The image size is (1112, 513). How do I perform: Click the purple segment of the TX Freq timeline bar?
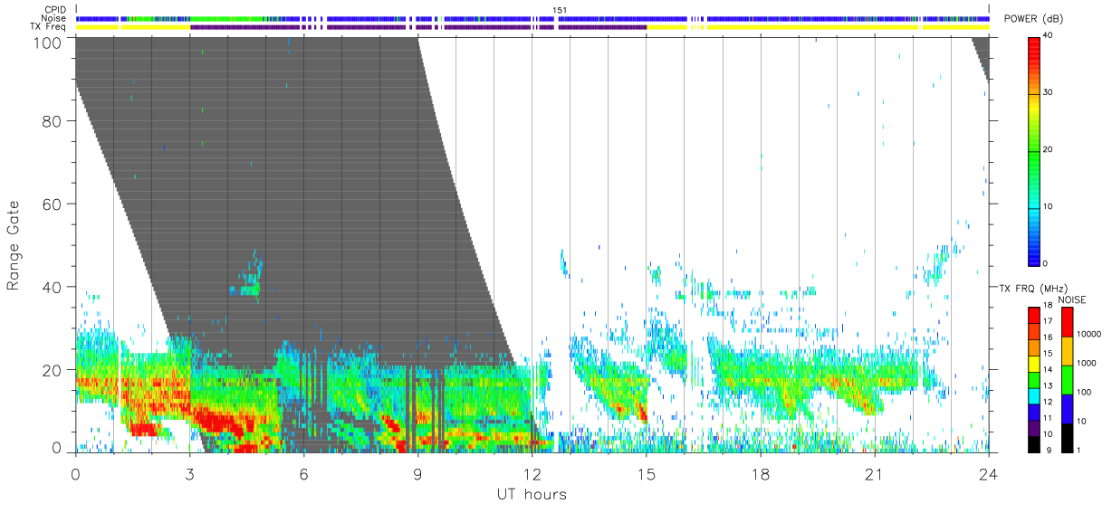click(417, 27)
